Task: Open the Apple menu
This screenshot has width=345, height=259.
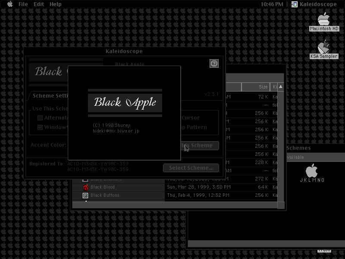Action: coord(10,4)
